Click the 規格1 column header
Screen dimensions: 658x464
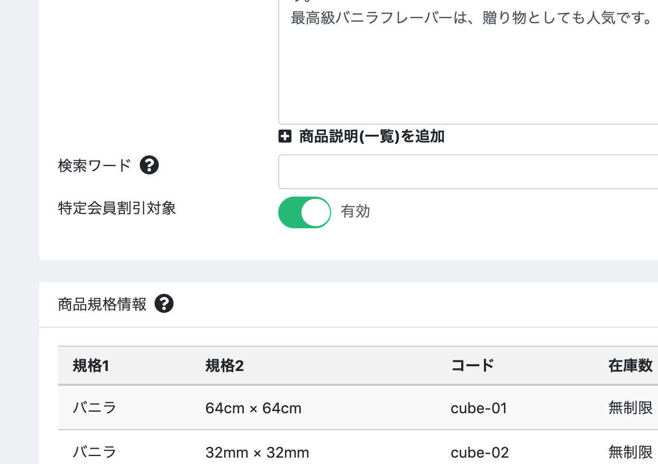(x=91, y=366)
